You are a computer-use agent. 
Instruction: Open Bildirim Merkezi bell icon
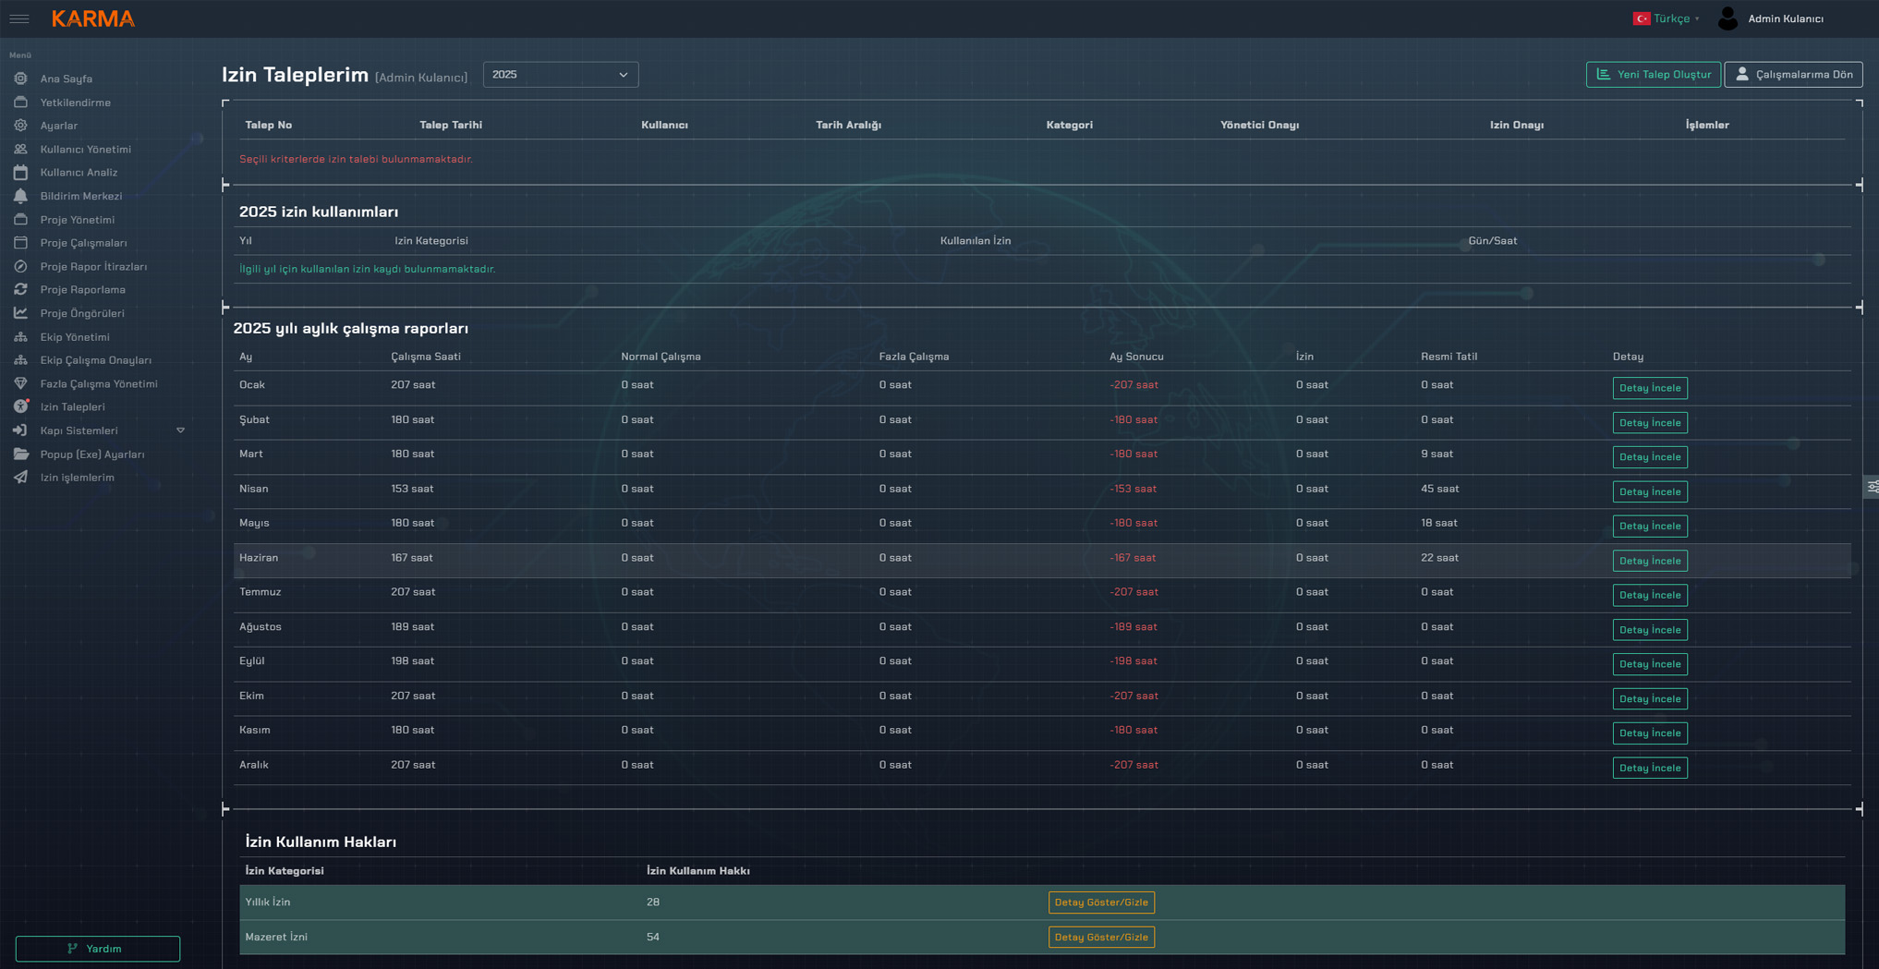click(20, 196)
